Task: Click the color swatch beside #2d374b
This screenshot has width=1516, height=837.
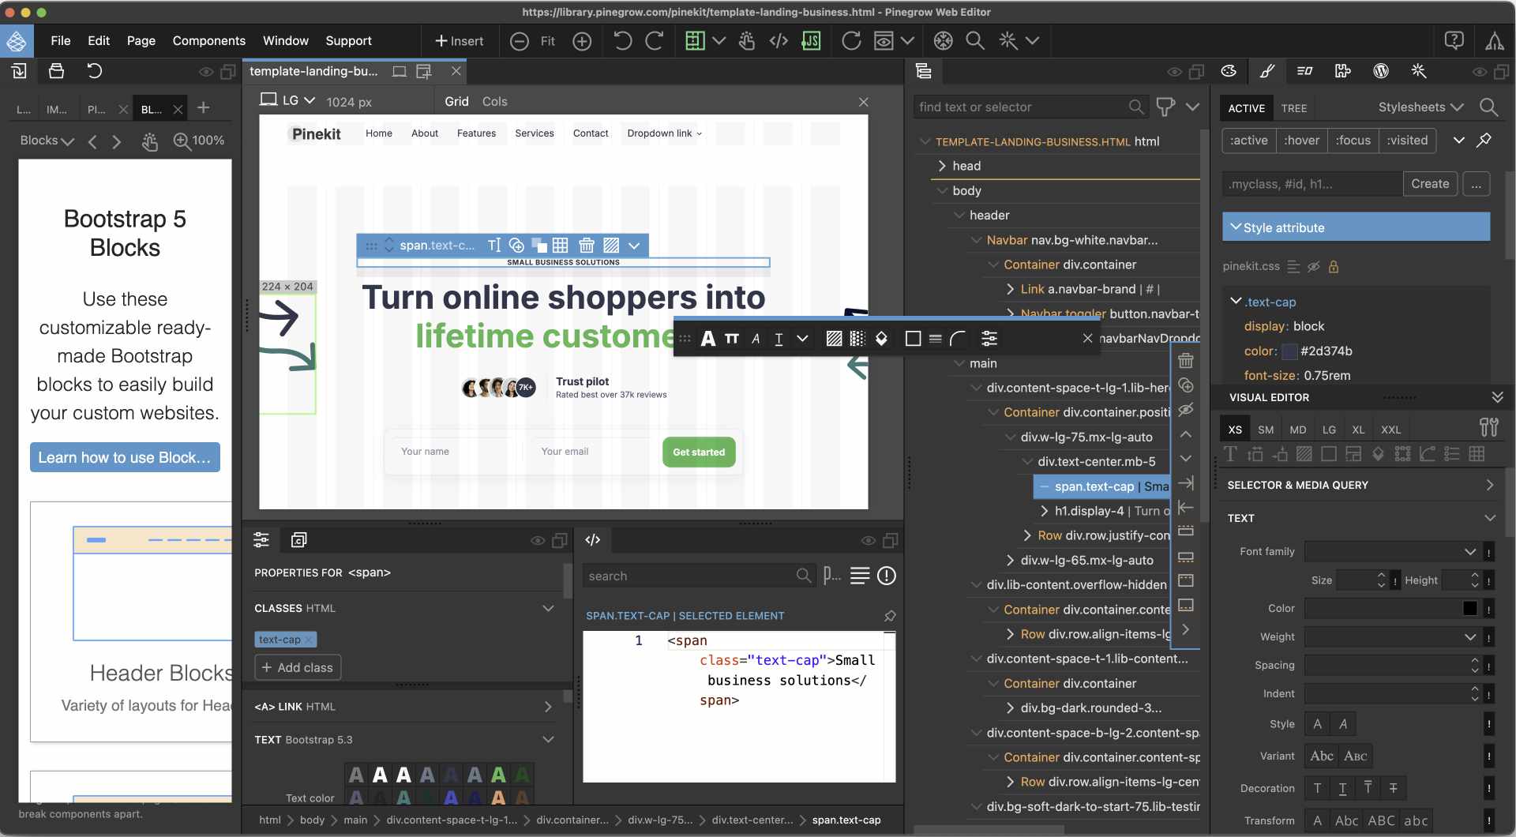Action: click(1289, 351)
